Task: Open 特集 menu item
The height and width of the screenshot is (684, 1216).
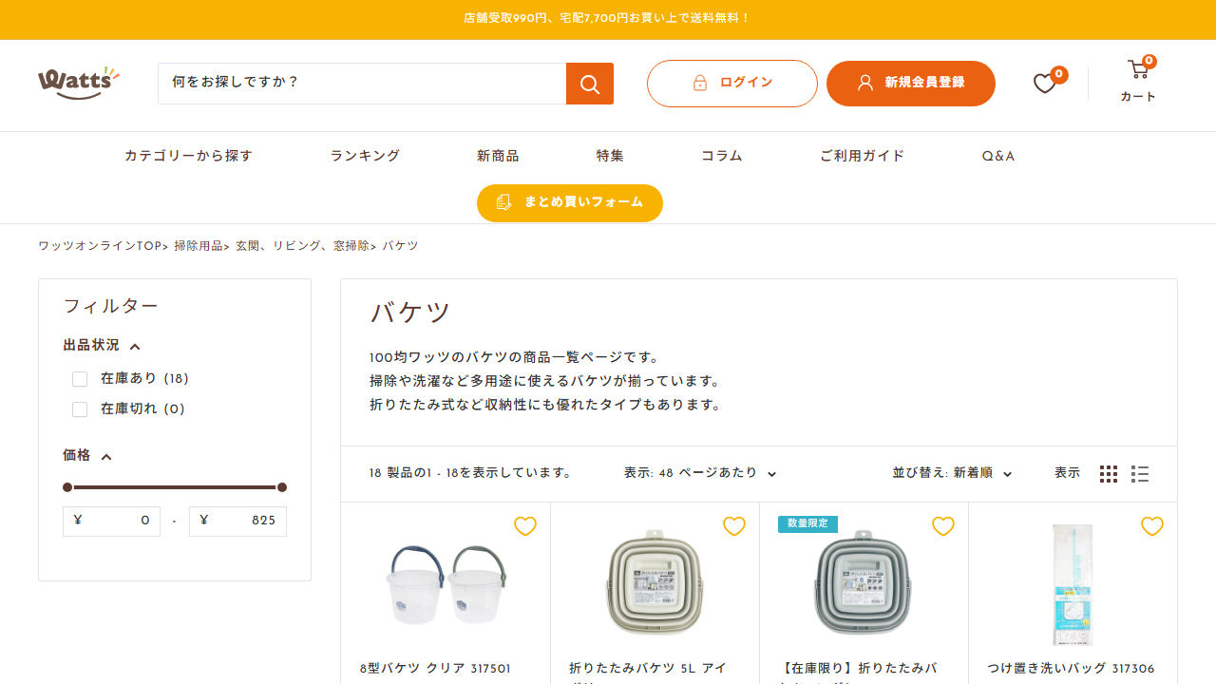Action: click(610, 156)
